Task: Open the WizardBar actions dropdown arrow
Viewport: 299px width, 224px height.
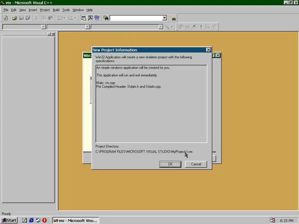Action: pyautogui.click(x=172, y=27)
